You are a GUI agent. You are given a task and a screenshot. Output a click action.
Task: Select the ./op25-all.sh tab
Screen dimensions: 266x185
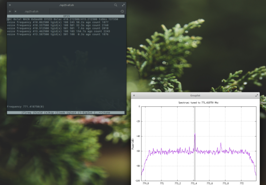(31, 11)
